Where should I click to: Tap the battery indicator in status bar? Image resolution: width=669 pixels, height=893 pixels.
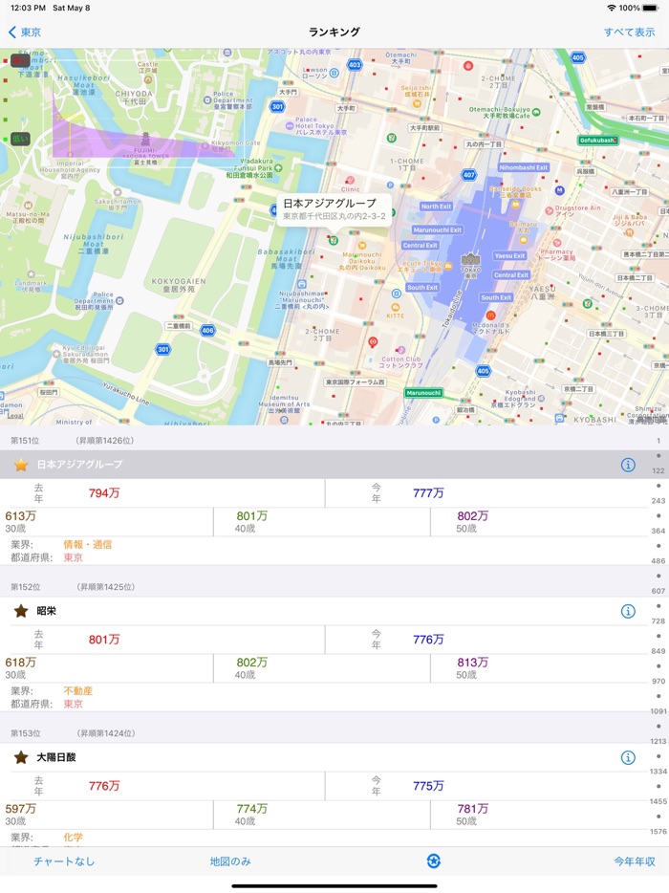coord(650,8)
